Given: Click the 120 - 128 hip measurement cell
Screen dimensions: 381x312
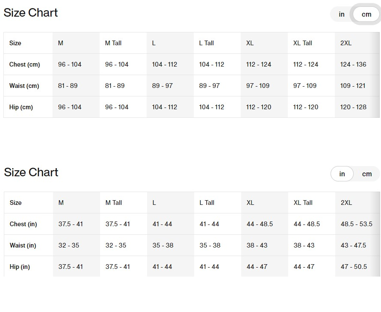Looking at the screenshot, I should 353,107.
